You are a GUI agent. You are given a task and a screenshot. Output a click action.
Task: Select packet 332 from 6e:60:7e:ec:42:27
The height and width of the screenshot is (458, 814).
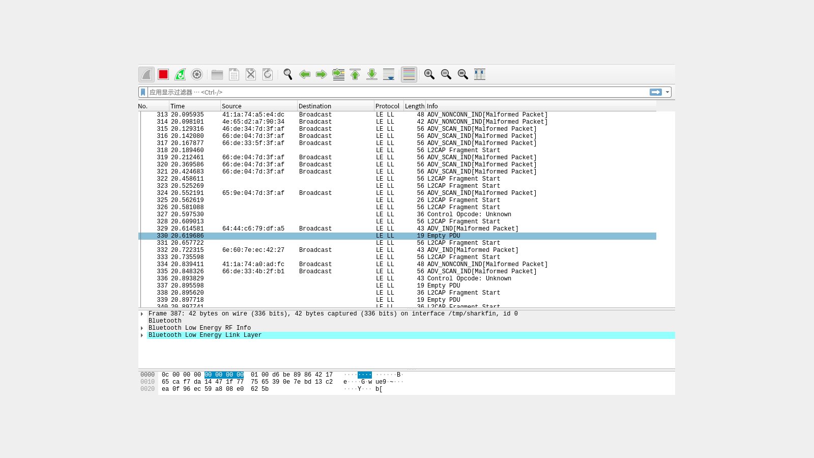coord(397,250)
